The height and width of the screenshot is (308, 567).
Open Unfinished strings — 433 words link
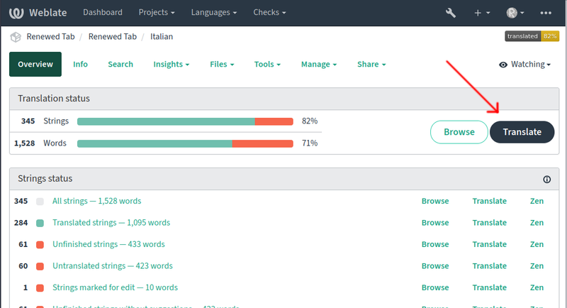click(109, 244)
